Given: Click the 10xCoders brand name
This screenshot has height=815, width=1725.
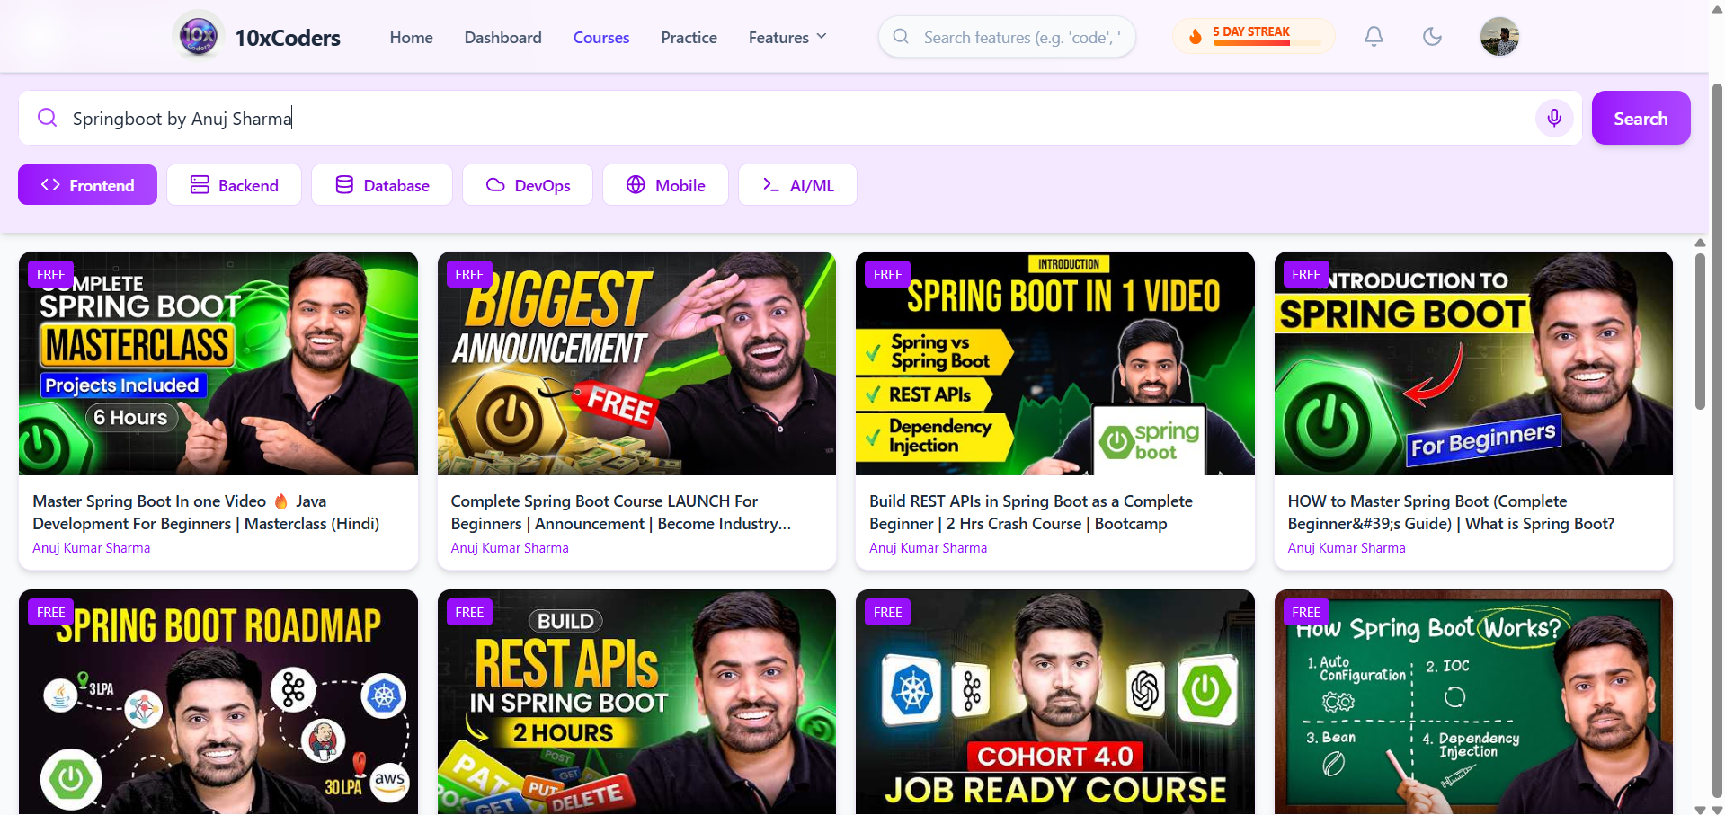Looking at the screenshot, I should [288, 38].
